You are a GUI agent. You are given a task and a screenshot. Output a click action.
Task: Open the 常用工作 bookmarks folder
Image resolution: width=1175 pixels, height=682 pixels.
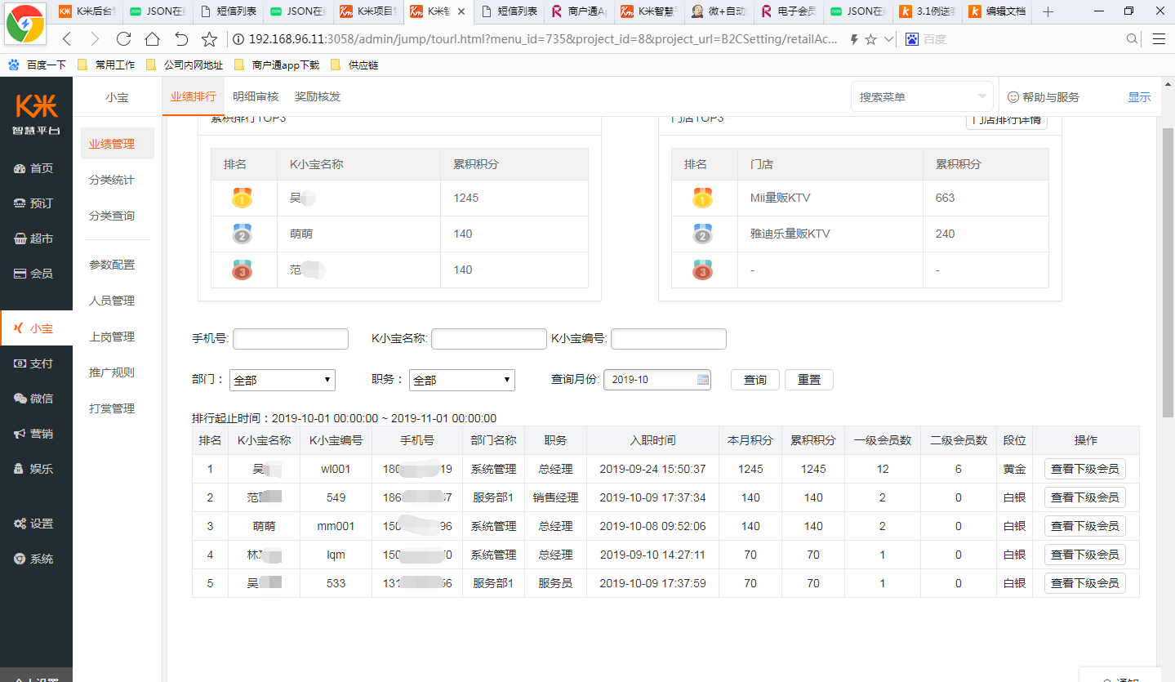click(x=106, y=65)
